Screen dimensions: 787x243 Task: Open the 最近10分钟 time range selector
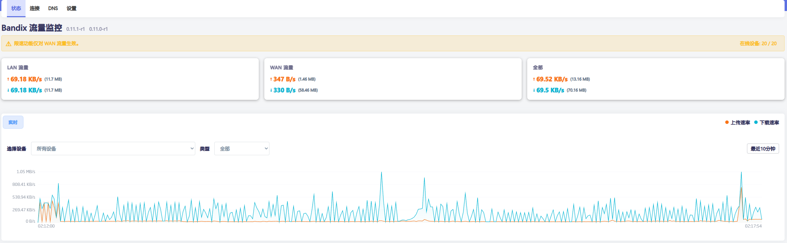(763, 149)
